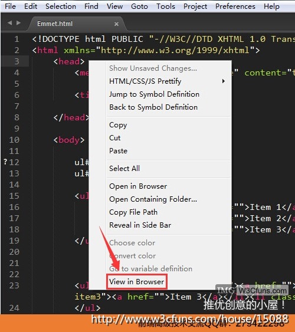Click line number 10 in gutter
Image resolution: width=295 pixels, height=332 pixels.
click(x=14, y=140)
